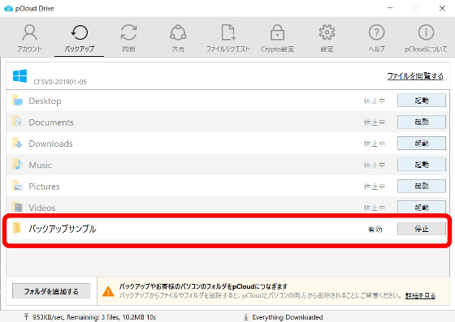Start backup for the Desktop folder
Screen dimensions: 455x322
[422, 101]
